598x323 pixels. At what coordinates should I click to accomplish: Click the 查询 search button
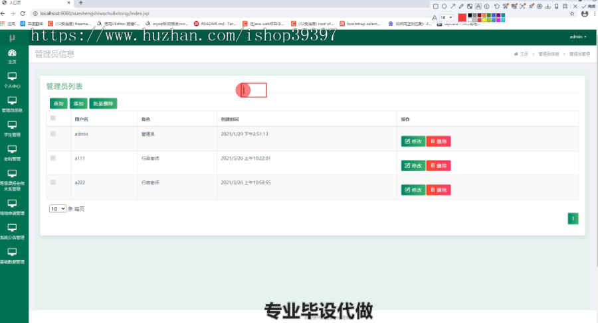click(x=58, y=103)
